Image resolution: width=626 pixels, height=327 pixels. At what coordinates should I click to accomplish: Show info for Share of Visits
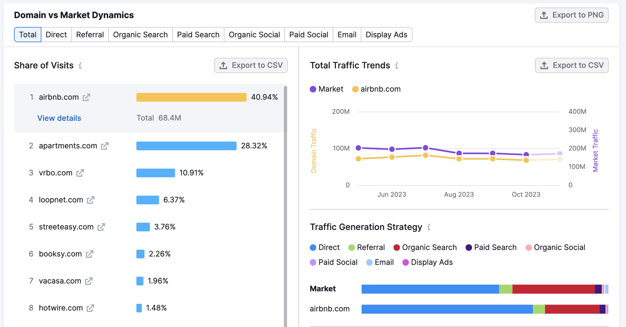[80, 65]
